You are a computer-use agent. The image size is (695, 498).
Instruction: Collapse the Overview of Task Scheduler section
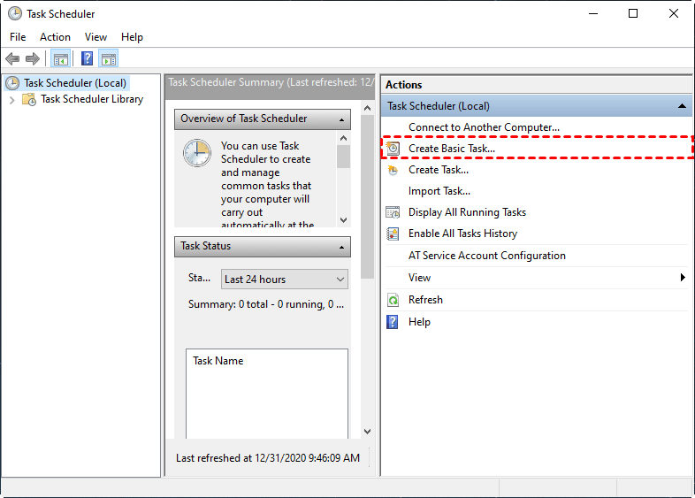pyautogui.click(x=340, y=119)
